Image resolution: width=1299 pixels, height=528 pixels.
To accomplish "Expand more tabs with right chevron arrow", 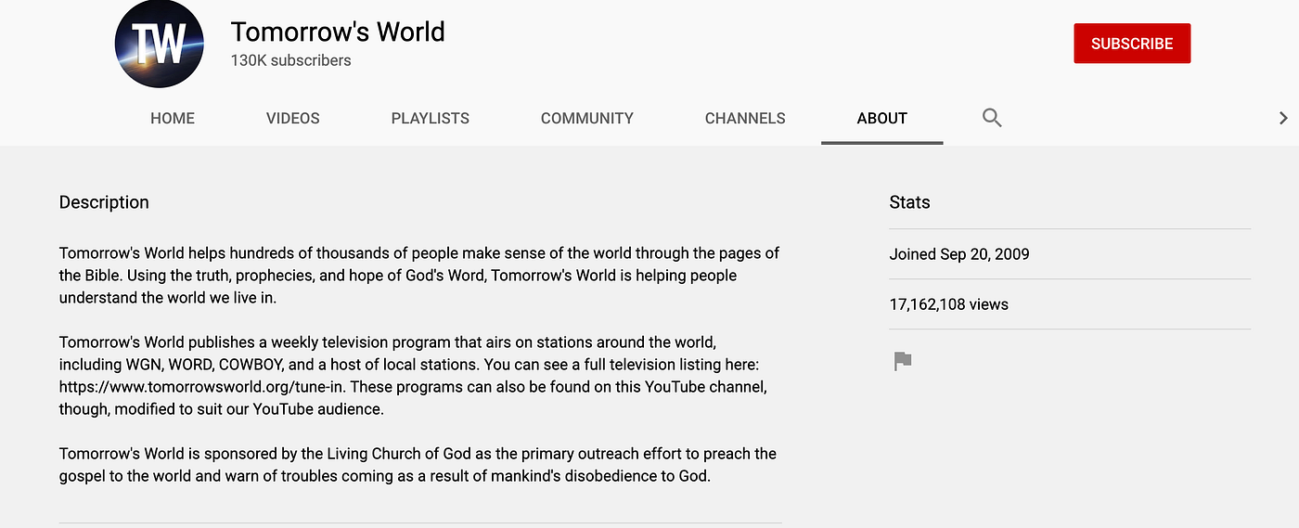I will click(1283, 118).
